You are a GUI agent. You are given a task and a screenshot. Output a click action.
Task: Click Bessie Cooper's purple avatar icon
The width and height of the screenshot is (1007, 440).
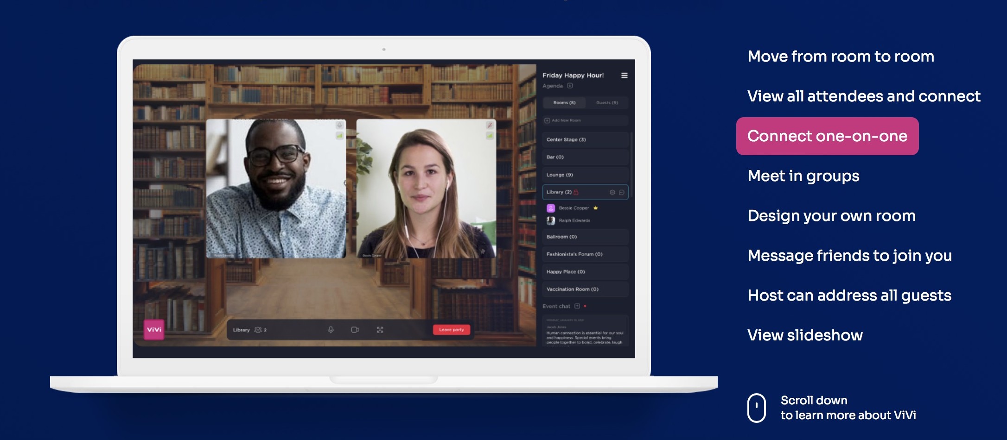tap(551, 208)
